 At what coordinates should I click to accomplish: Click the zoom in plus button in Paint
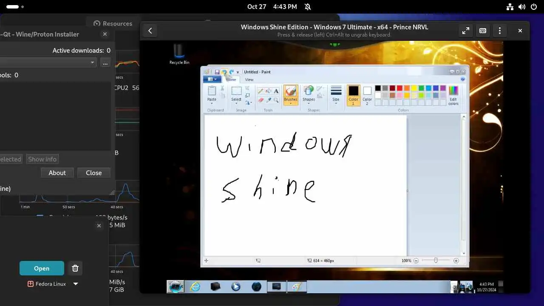(456, 261)
